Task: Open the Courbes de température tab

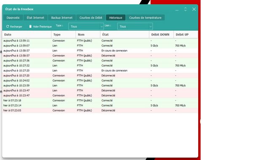Action: click(x=145, y=18)
